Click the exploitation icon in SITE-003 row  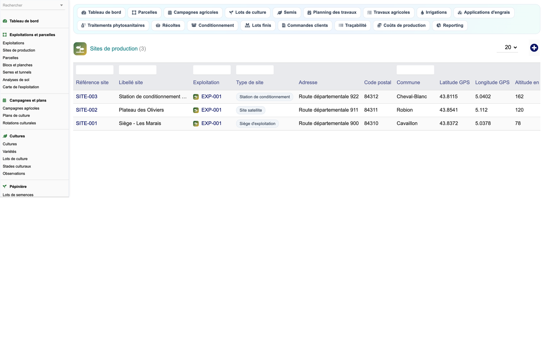(196, 97)
